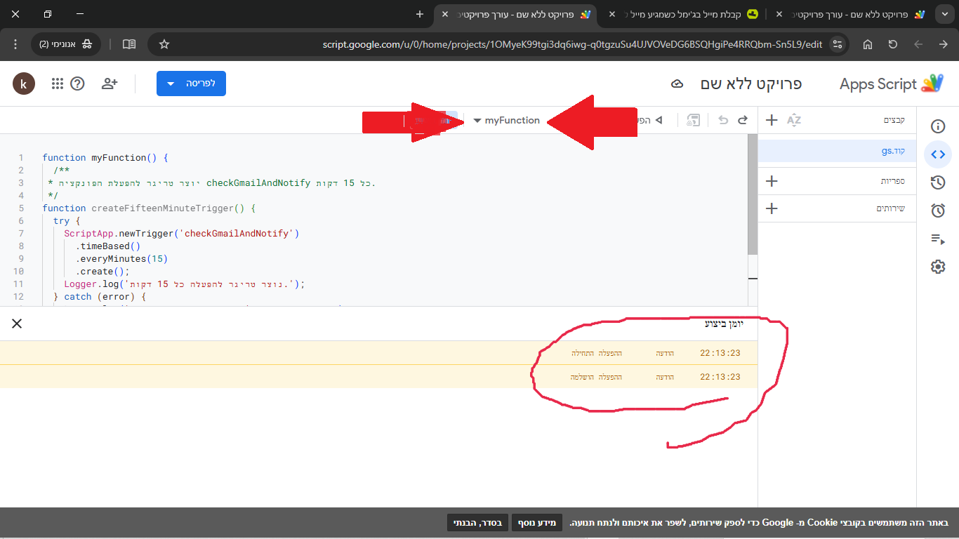Click code line function myFunction() {
The height and width of the screenshot is (539, 959).
(105, 158)
